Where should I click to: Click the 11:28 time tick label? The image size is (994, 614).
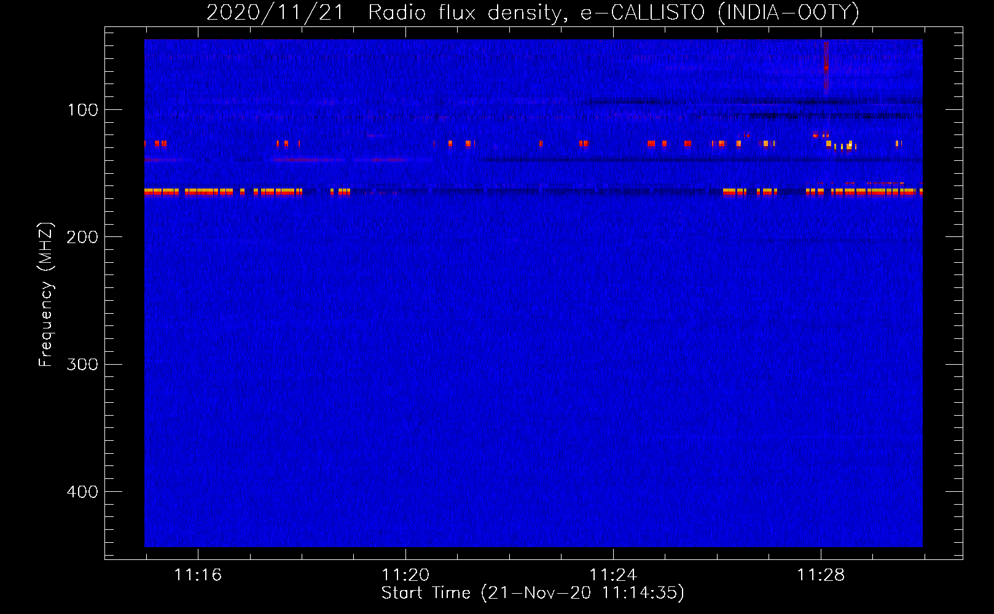click(821, 575)
